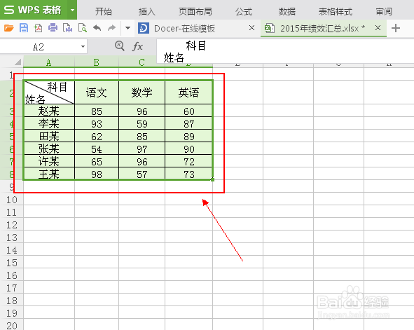This screenshot has height=330, width=414.
Task: Open the 页面布局 ribbon tab
Action: 195,11
